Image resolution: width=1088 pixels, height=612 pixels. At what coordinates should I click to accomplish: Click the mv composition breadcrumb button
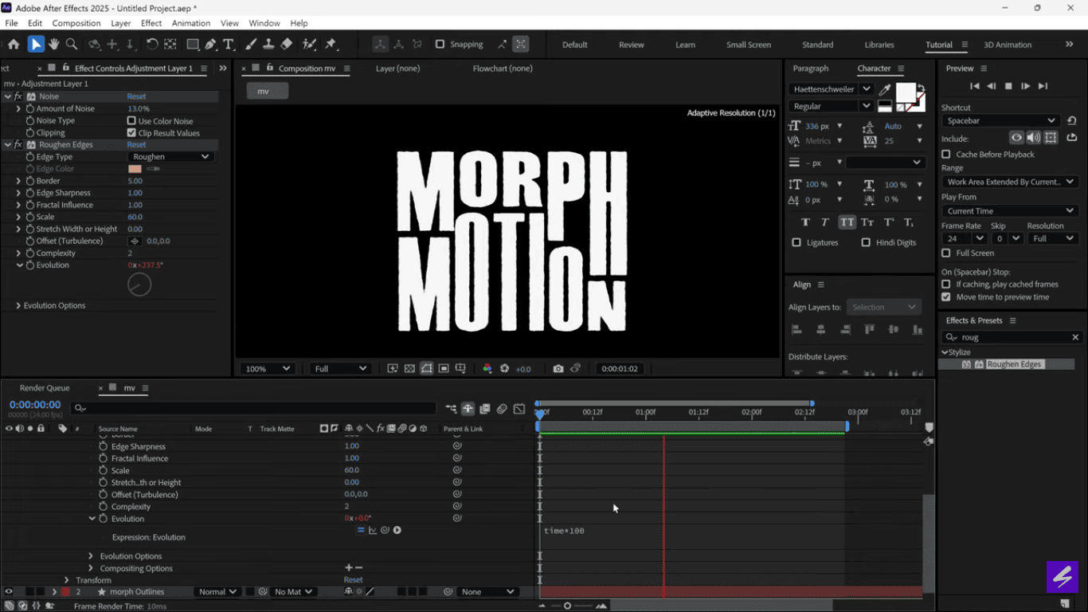tap(267, 91)
